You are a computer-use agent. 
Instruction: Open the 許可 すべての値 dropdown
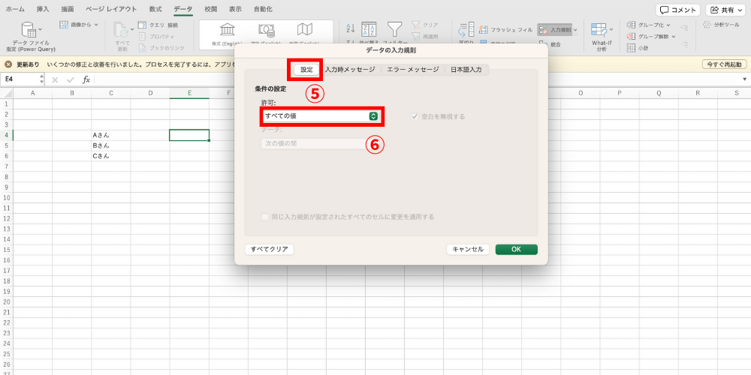tap(320, 116)
